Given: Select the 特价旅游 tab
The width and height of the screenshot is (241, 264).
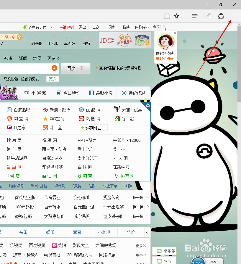Looking at the screenshot, I should 133,93.
